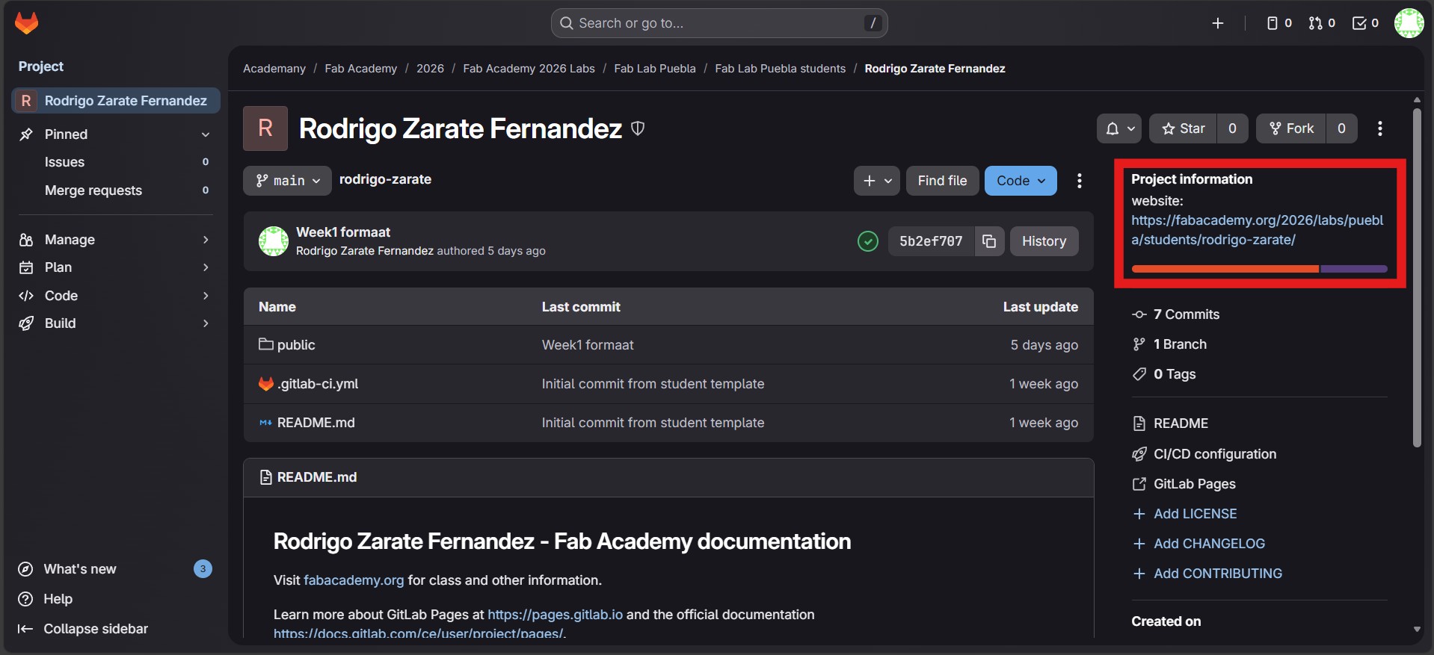1434x655 pixels.
Task: Open the main branch selector
Action: click(x=287, y=181)
